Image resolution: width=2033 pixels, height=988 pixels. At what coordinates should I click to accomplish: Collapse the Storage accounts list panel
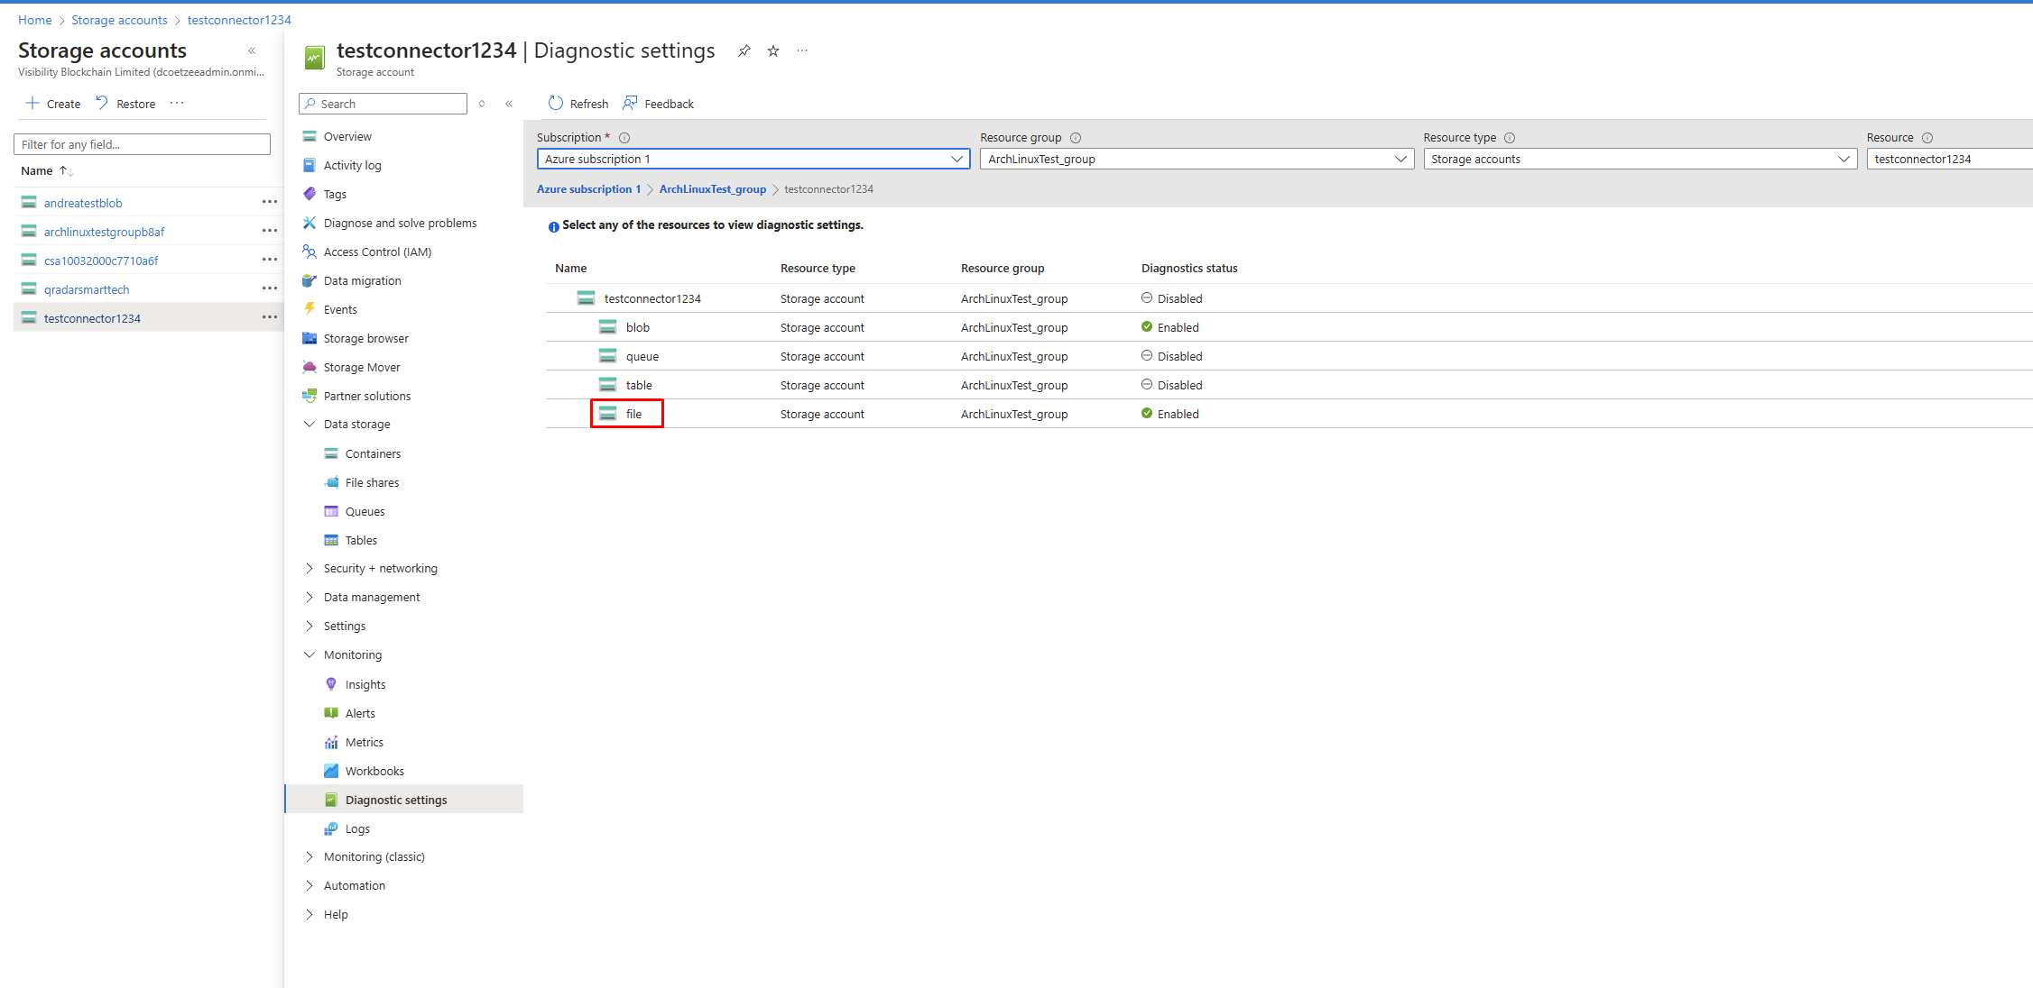coord(252,51)
